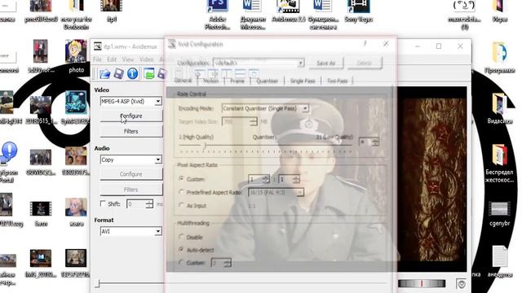Open the Edit menu in Avidemux
The image size is (522, 293).
(112, 59)
